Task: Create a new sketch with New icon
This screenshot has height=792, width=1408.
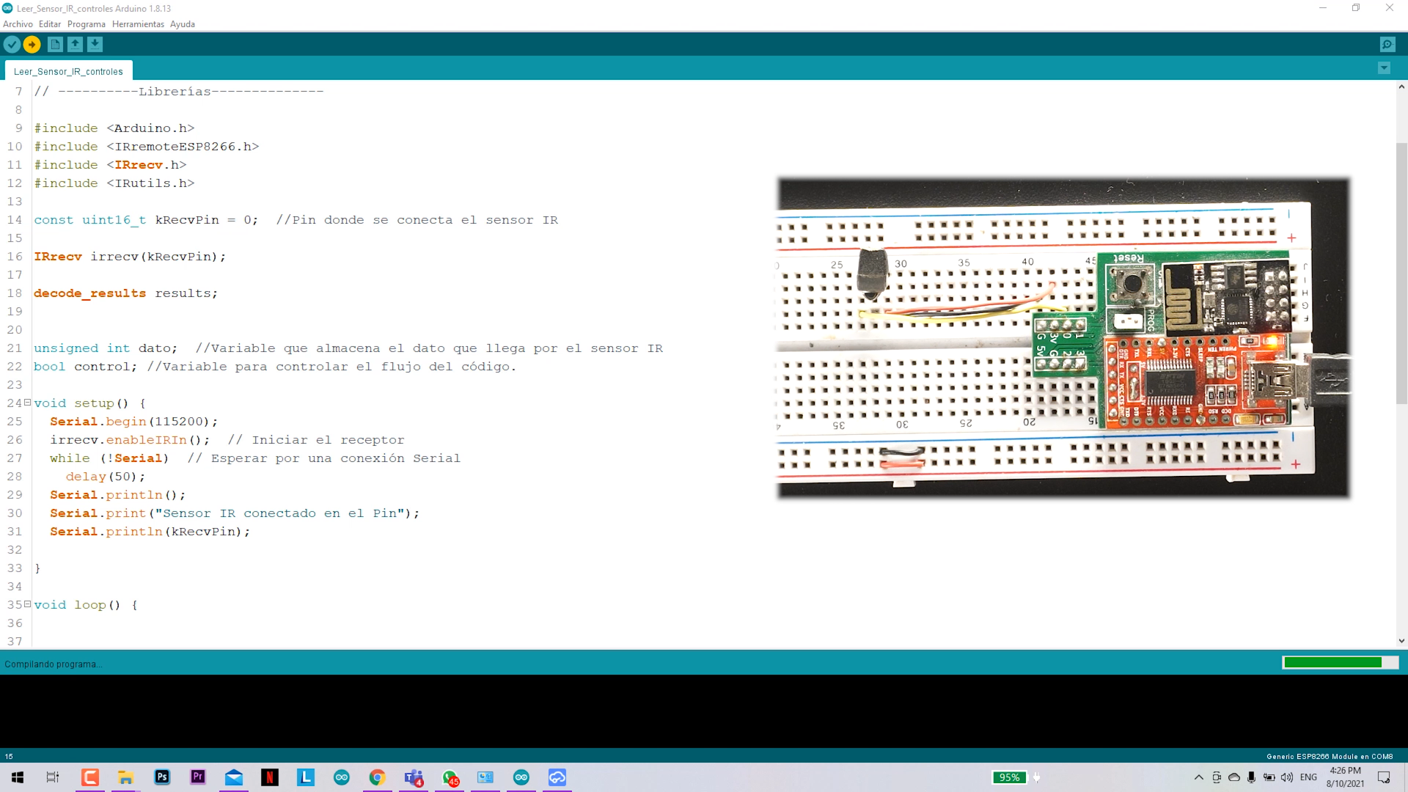Action: [55, 45]
